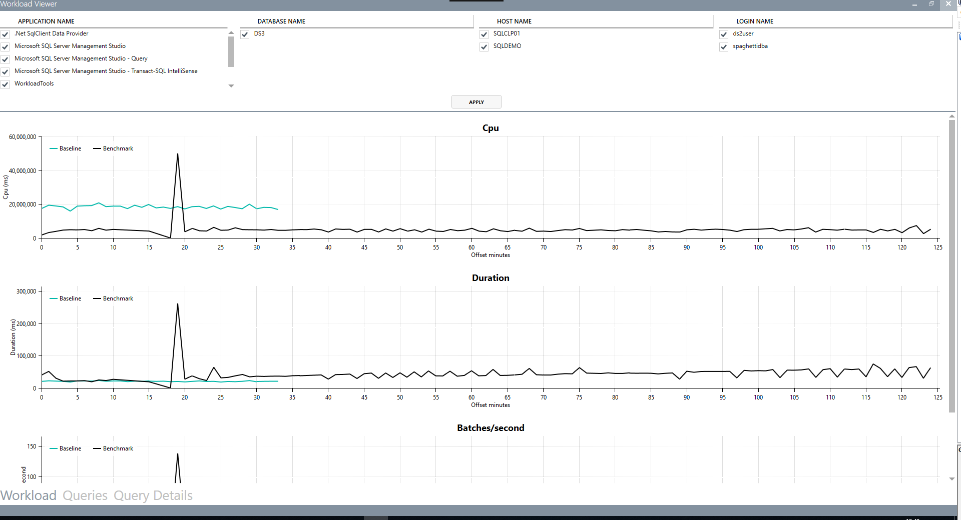Uncheck Microsoft SQL Server Management Studio
The image size is (961, 520).
[x=5, y=46]
